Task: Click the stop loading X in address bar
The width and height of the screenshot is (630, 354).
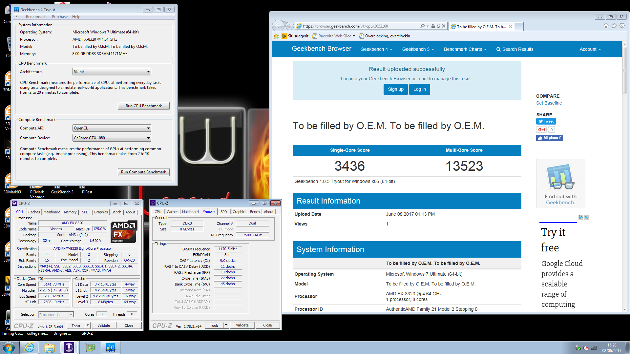Action: [444, 26]
